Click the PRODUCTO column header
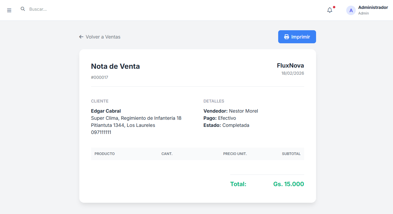The width and height of the screenshot is (393, 214). coord(104,154)
